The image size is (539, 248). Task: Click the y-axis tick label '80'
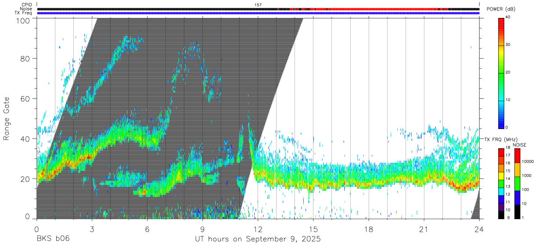(26, 59)
